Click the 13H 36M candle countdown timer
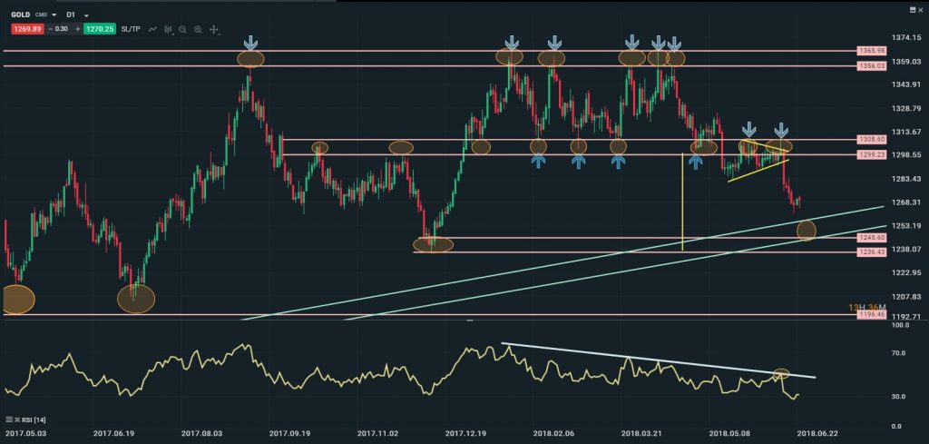929x444 pixels. [x=866, y=307]
